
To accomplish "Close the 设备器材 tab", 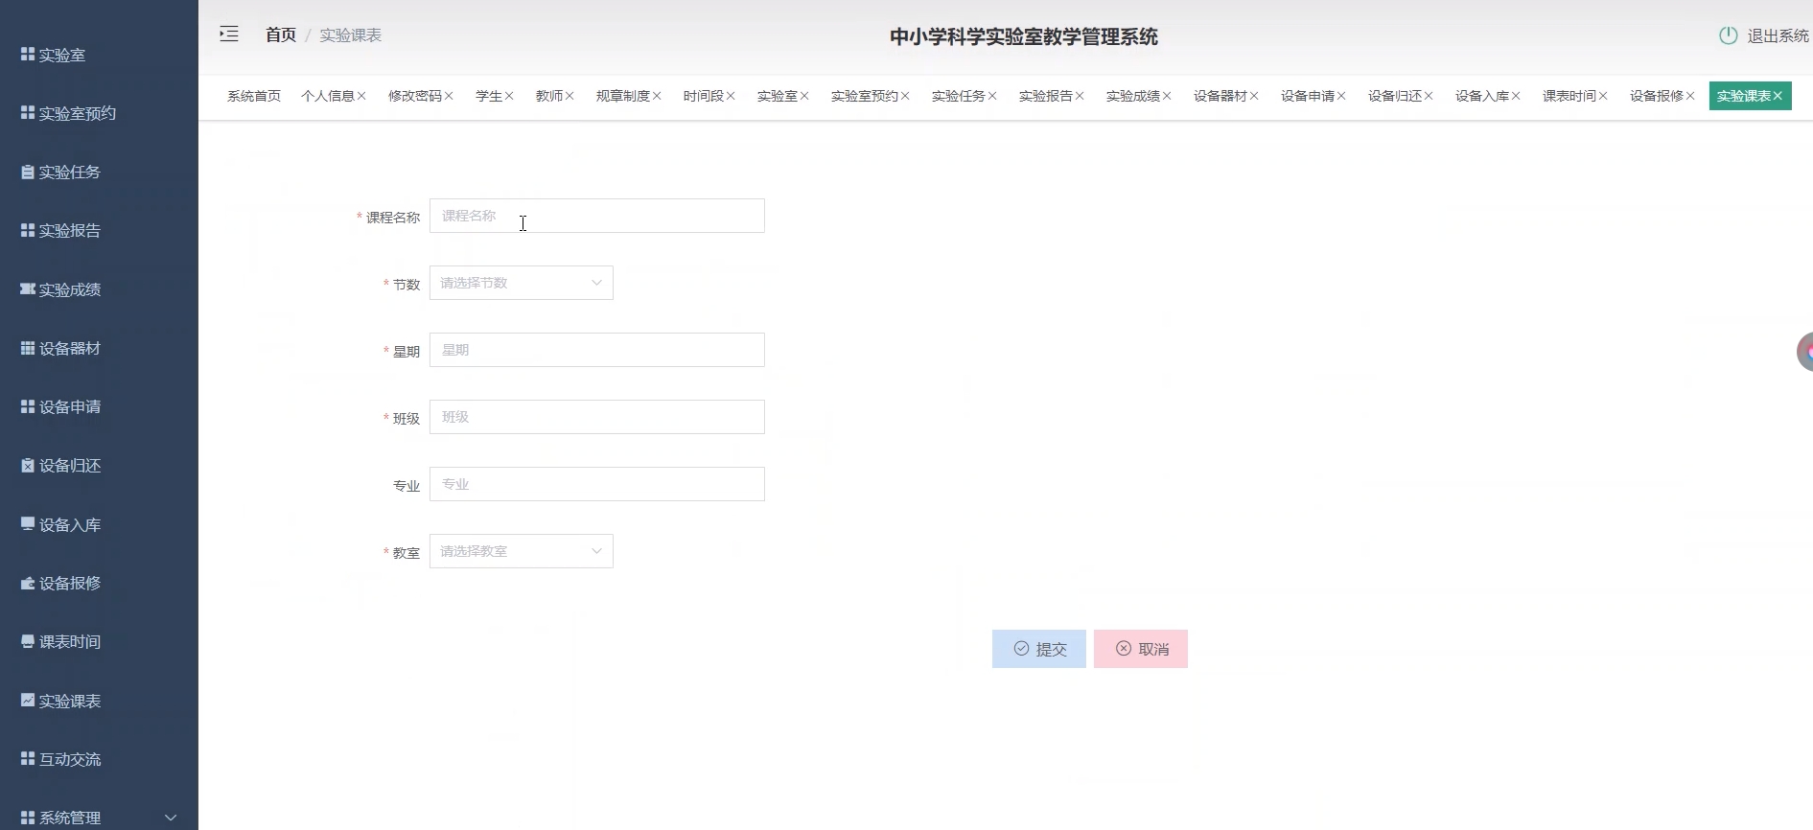I will pyautogui.click(x=1254, y=96).
